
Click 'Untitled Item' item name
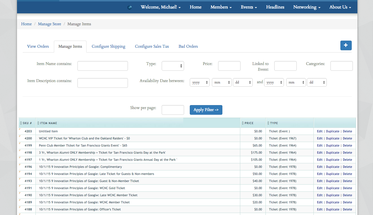point(48,131)
